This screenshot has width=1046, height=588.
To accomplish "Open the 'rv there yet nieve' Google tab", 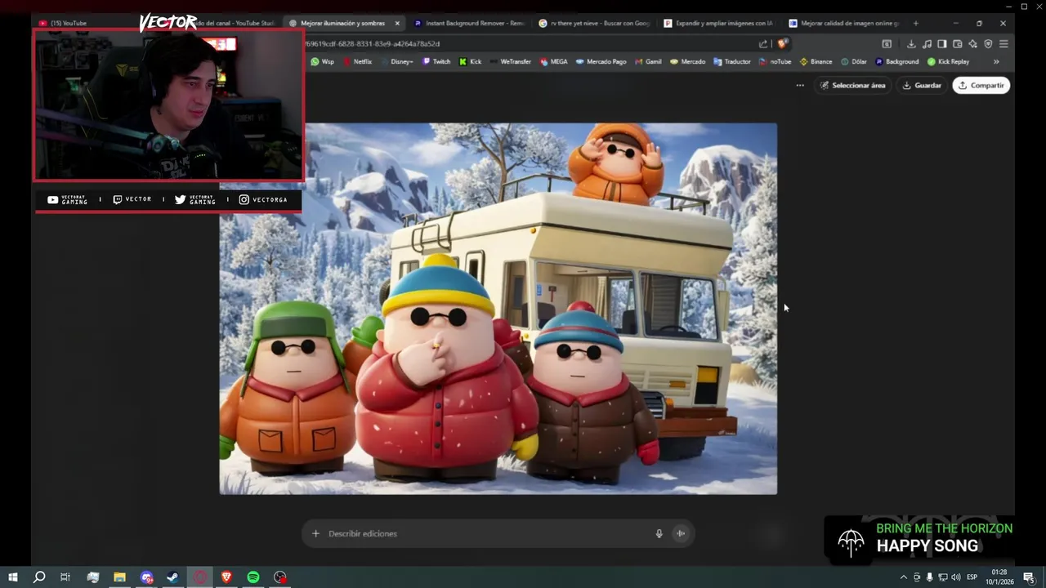I will click(594, 23).
